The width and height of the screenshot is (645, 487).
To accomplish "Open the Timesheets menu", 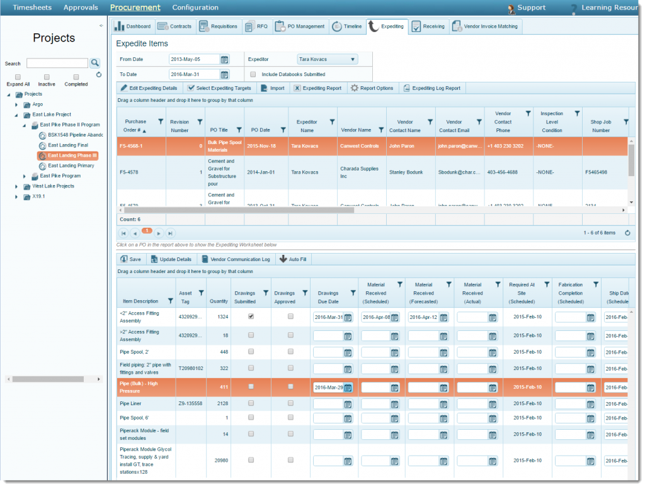I will pos(32,8).
